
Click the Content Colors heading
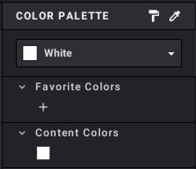pyautogui.click(x=77, y=133)
